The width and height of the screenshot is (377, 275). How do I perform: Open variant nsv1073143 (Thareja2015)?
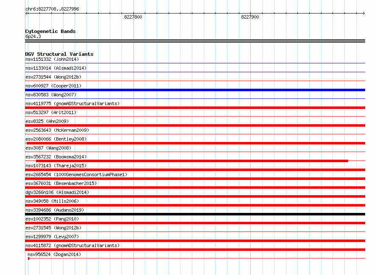(x=56, y=166)
